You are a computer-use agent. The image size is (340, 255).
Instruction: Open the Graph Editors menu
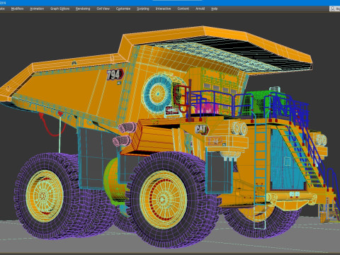[x=59, y=8]
